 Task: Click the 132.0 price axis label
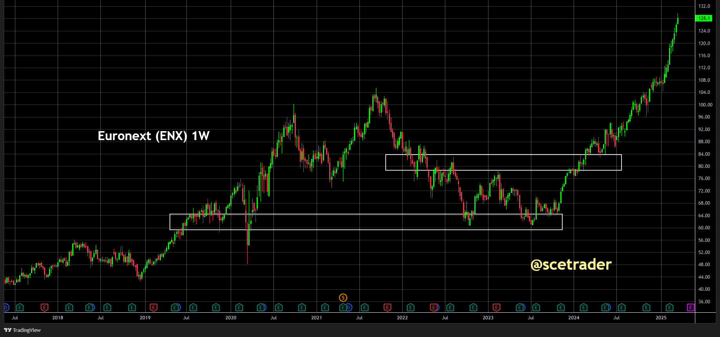pos(704,6)
